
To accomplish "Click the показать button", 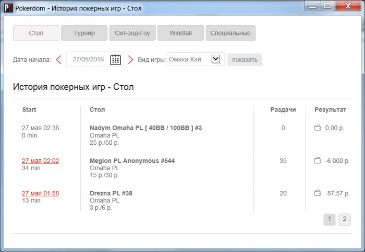I will (x=245, y=60).
